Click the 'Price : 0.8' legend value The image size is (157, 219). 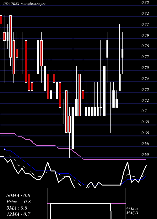pyautogui.click(x=19, y=202)
